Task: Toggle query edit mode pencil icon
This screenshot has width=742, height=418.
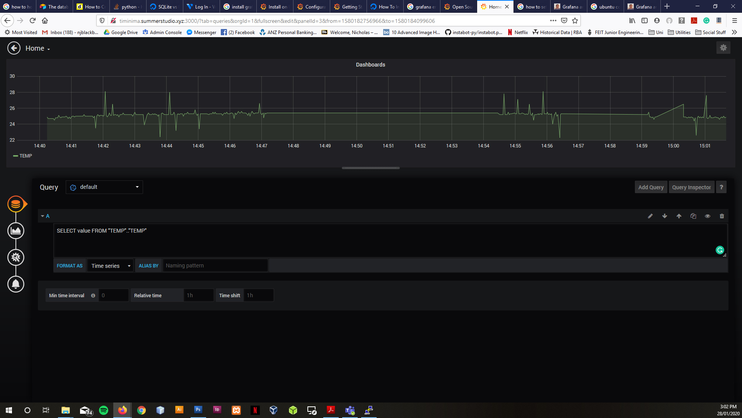Action: [650, 216]
